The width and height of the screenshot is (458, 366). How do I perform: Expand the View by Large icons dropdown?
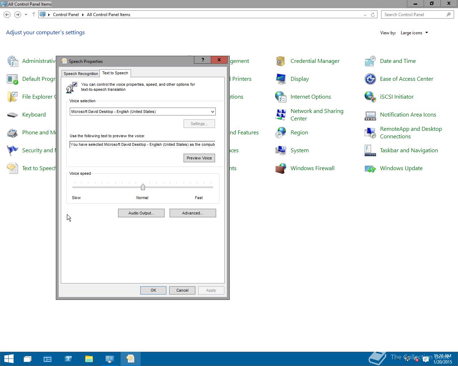click(414, 33)
